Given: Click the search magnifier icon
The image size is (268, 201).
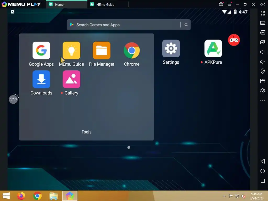Looking at the screenshot, I should 186,25.
